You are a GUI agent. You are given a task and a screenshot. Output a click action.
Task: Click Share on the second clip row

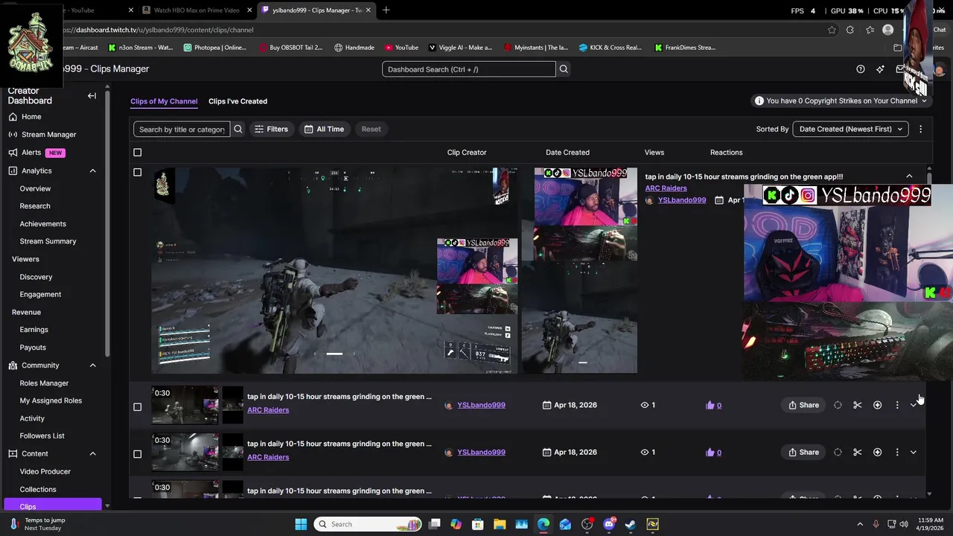click(804, 406)
